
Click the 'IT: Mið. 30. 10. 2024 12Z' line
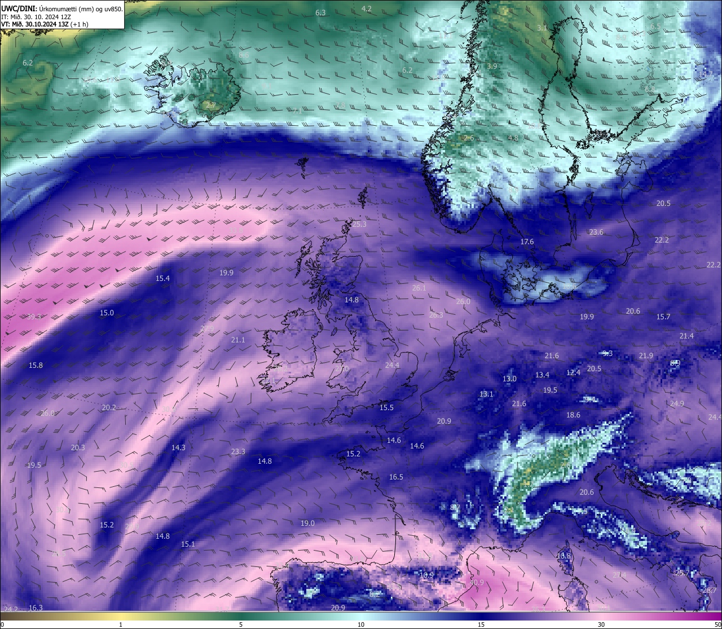point(36,17)
